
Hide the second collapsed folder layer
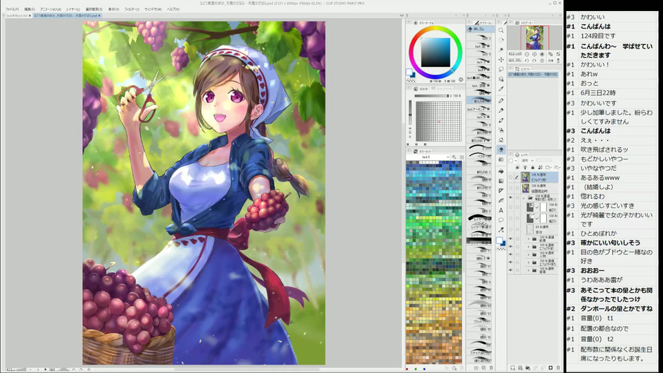510,247
